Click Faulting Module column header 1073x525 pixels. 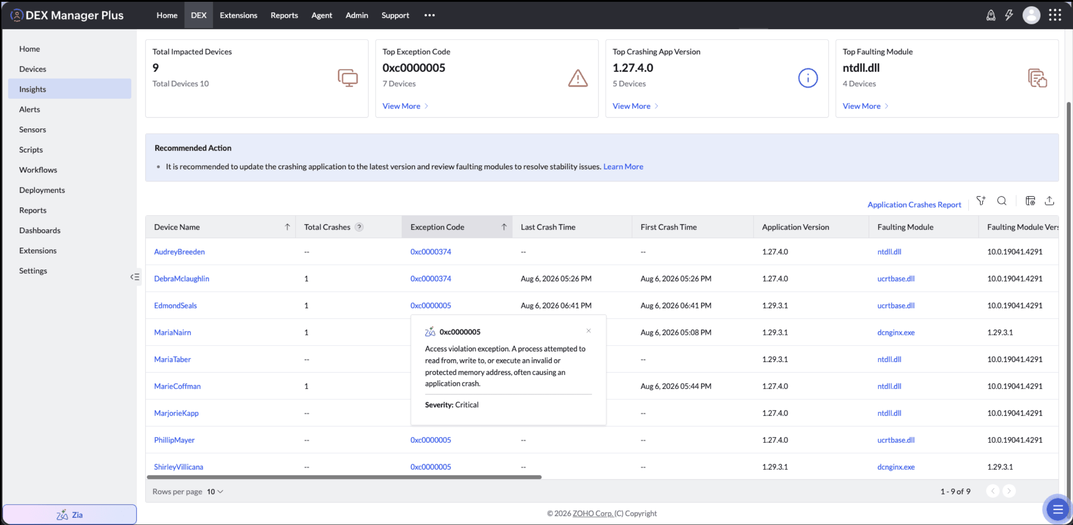coord(923,227)
